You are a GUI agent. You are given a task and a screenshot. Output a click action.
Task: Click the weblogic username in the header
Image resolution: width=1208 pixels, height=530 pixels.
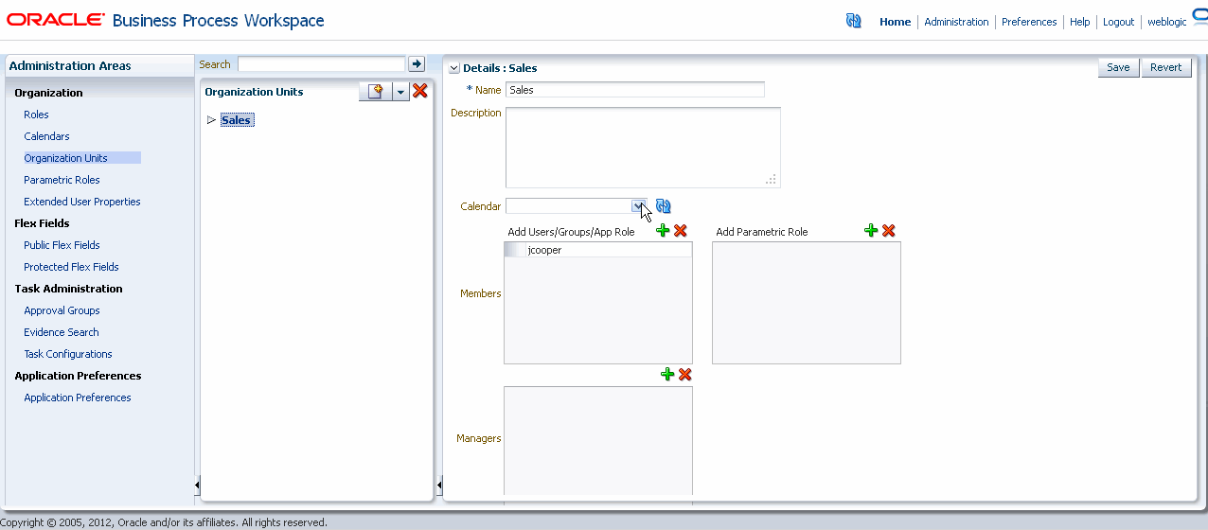click(x=1166, y=22)
